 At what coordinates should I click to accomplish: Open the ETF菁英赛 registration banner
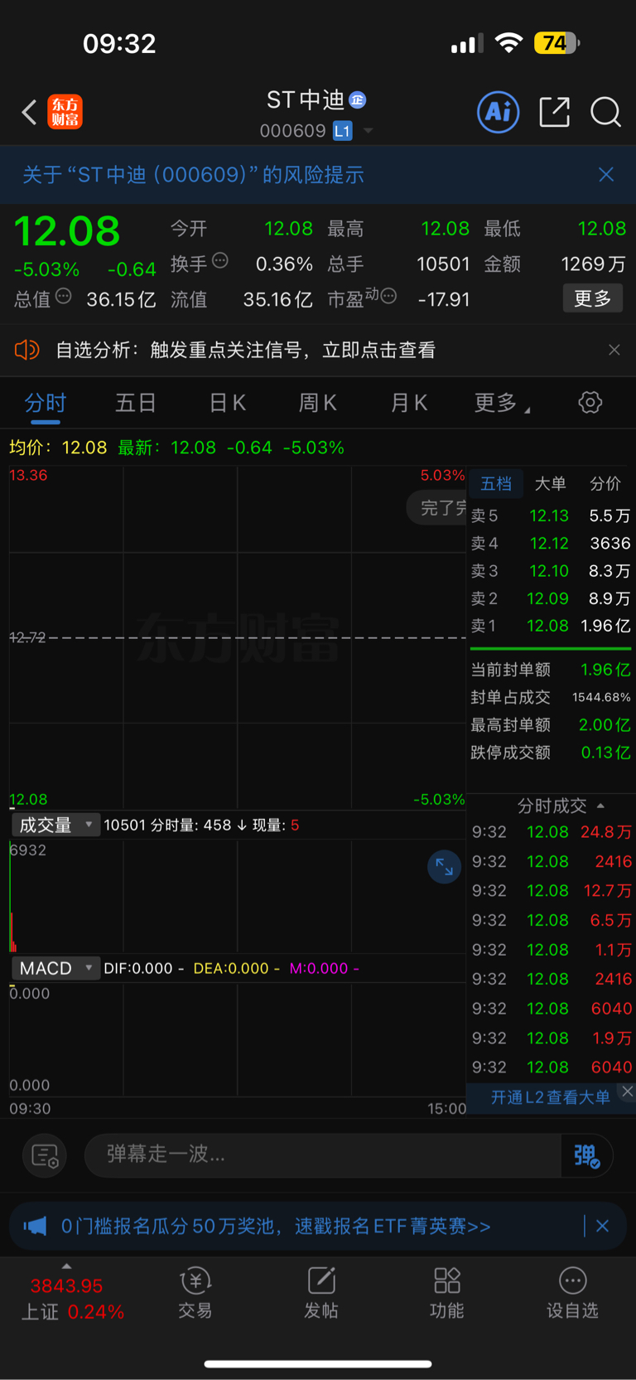click(276, 1226)
